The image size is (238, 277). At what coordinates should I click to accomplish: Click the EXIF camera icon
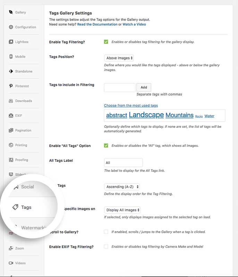[x=11, y=116]
